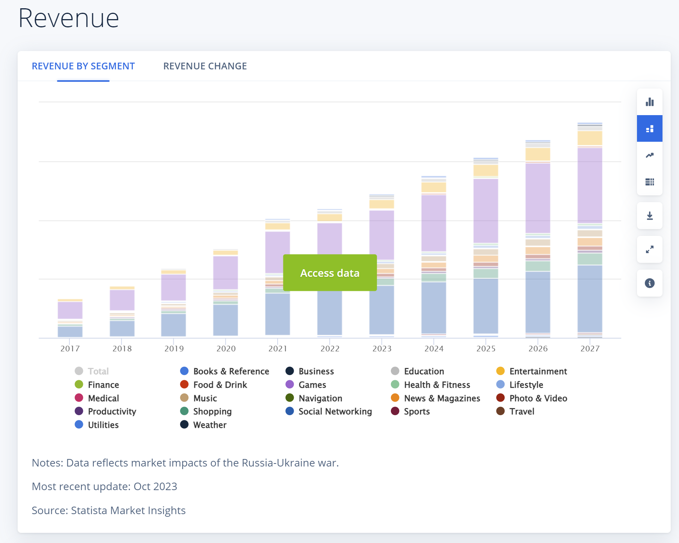Toggle Entertainment legend item
This screenshot has height=543, width=679.
(x=538, y=371)
